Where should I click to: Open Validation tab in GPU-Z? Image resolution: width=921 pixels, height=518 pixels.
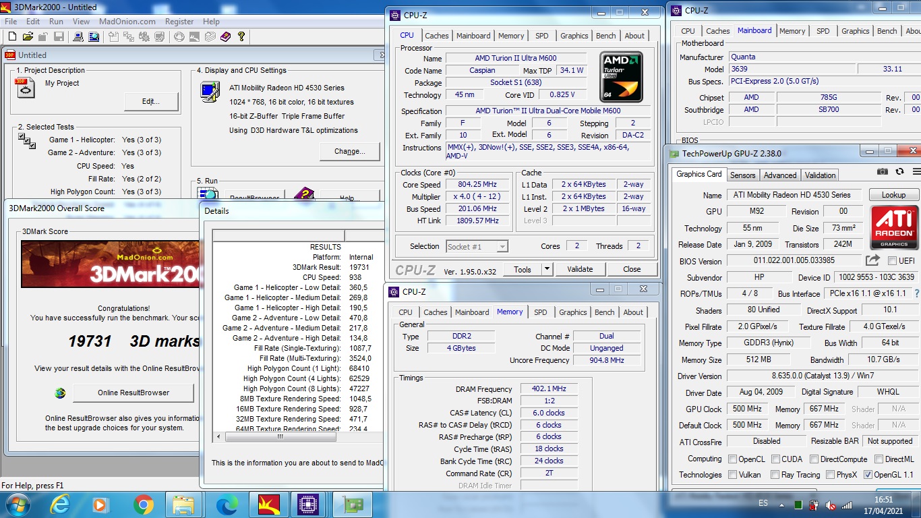[x=820, y=175]
